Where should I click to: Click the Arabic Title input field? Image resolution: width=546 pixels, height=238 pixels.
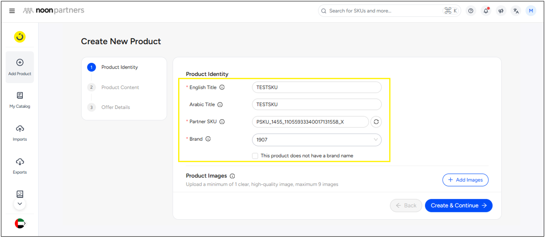(x=316, y=105)
